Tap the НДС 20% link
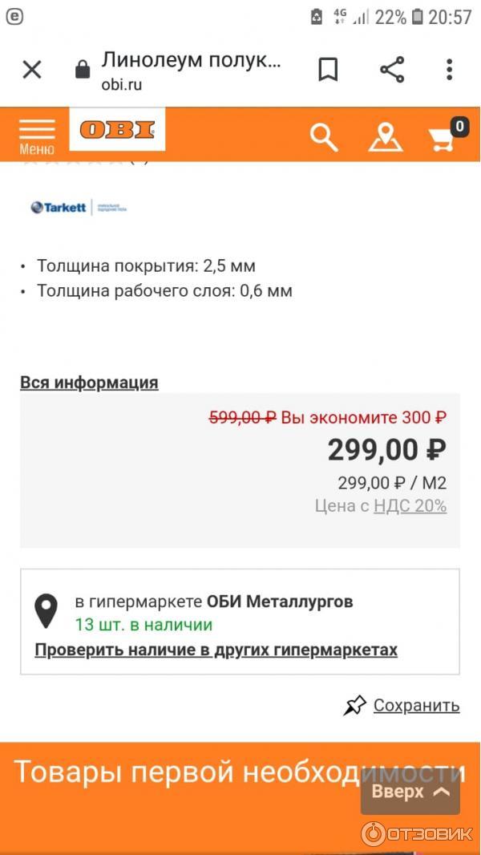The height and width of the screenshot is (855, 481). [410, 505]
